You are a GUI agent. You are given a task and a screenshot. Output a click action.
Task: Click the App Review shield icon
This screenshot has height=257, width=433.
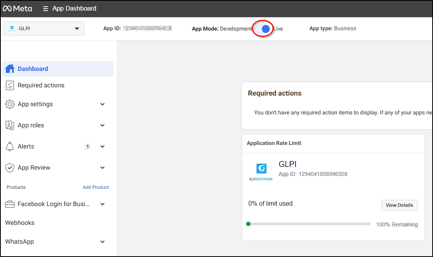pos(10,168)
